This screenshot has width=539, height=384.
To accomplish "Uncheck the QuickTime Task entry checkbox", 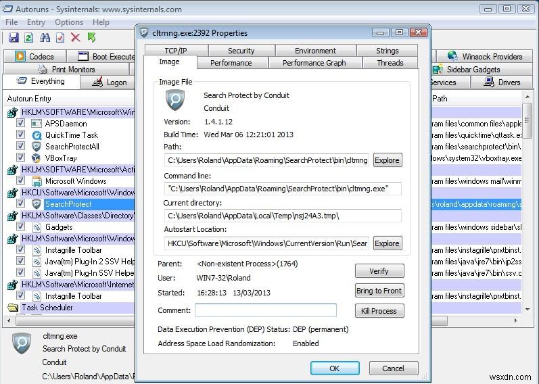I will coord(20,134).
